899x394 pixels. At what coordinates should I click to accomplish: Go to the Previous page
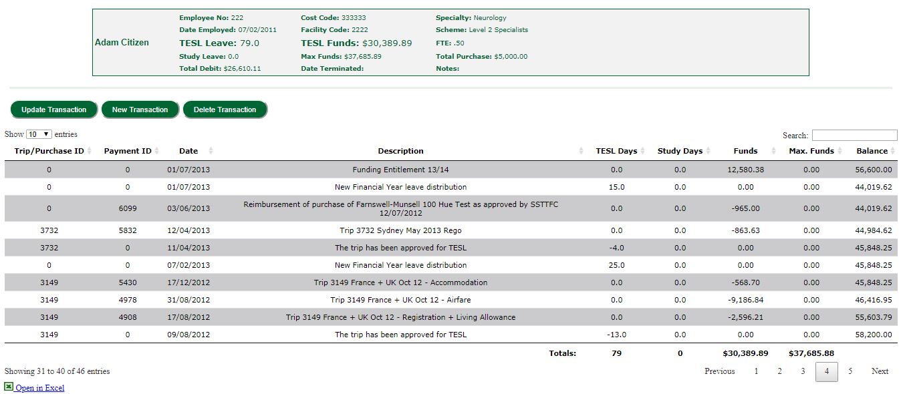coord(719,371)
